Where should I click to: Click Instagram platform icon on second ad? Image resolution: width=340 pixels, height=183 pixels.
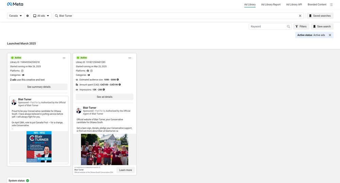click(x=91, y=71)
